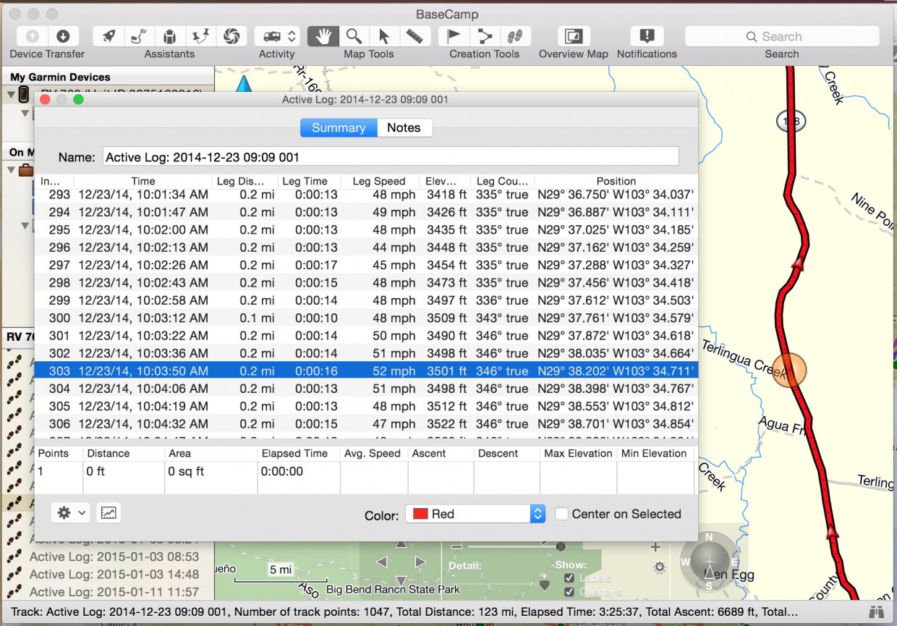897x626 pixels.
Task: Switch to the Notes tab
Action: (x=404, y=128)
